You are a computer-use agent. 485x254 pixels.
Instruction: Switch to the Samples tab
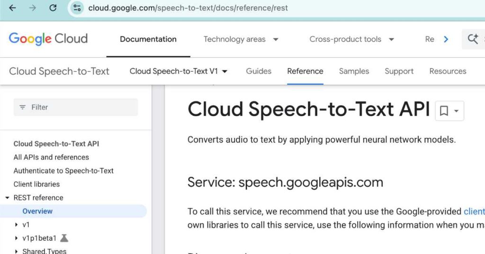pyautogui.click(x=354, y=71)
